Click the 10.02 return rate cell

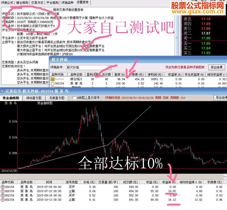(x=172, y=191)
